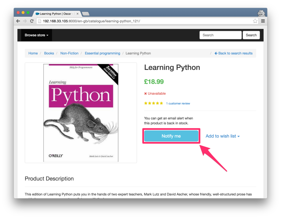Click the five-star rating icons

coord(154,103)
